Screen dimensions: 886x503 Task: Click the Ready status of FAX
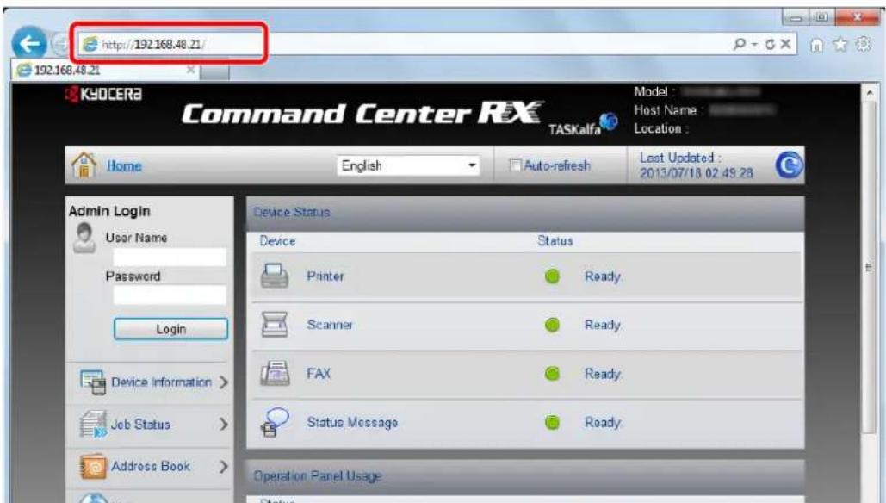pos(603,374)
